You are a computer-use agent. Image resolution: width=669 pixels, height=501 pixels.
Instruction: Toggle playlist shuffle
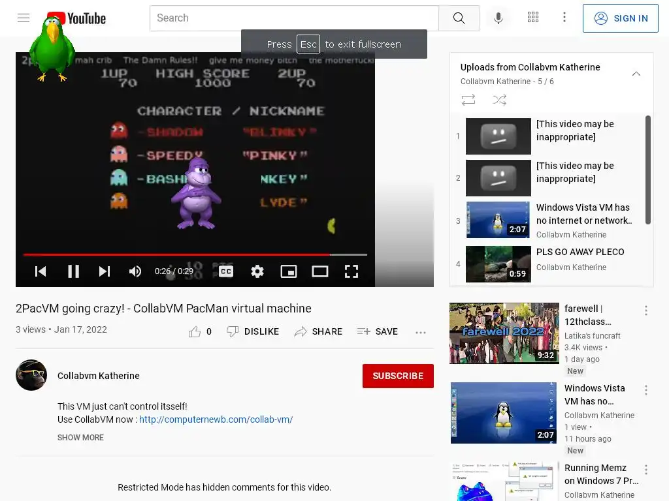click(499, 100)
